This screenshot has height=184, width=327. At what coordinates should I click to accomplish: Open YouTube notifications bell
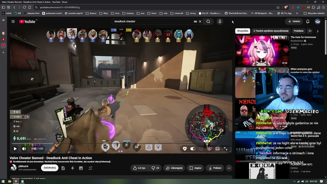(x=308, y=21)
